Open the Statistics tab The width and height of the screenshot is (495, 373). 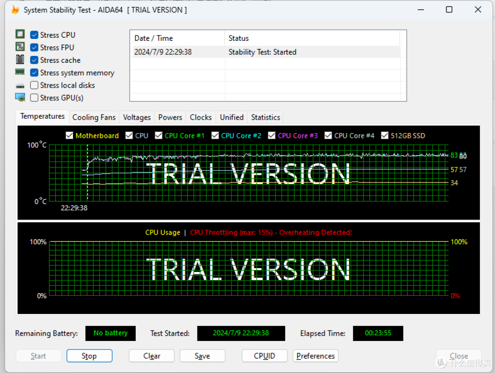click(265, 117)
